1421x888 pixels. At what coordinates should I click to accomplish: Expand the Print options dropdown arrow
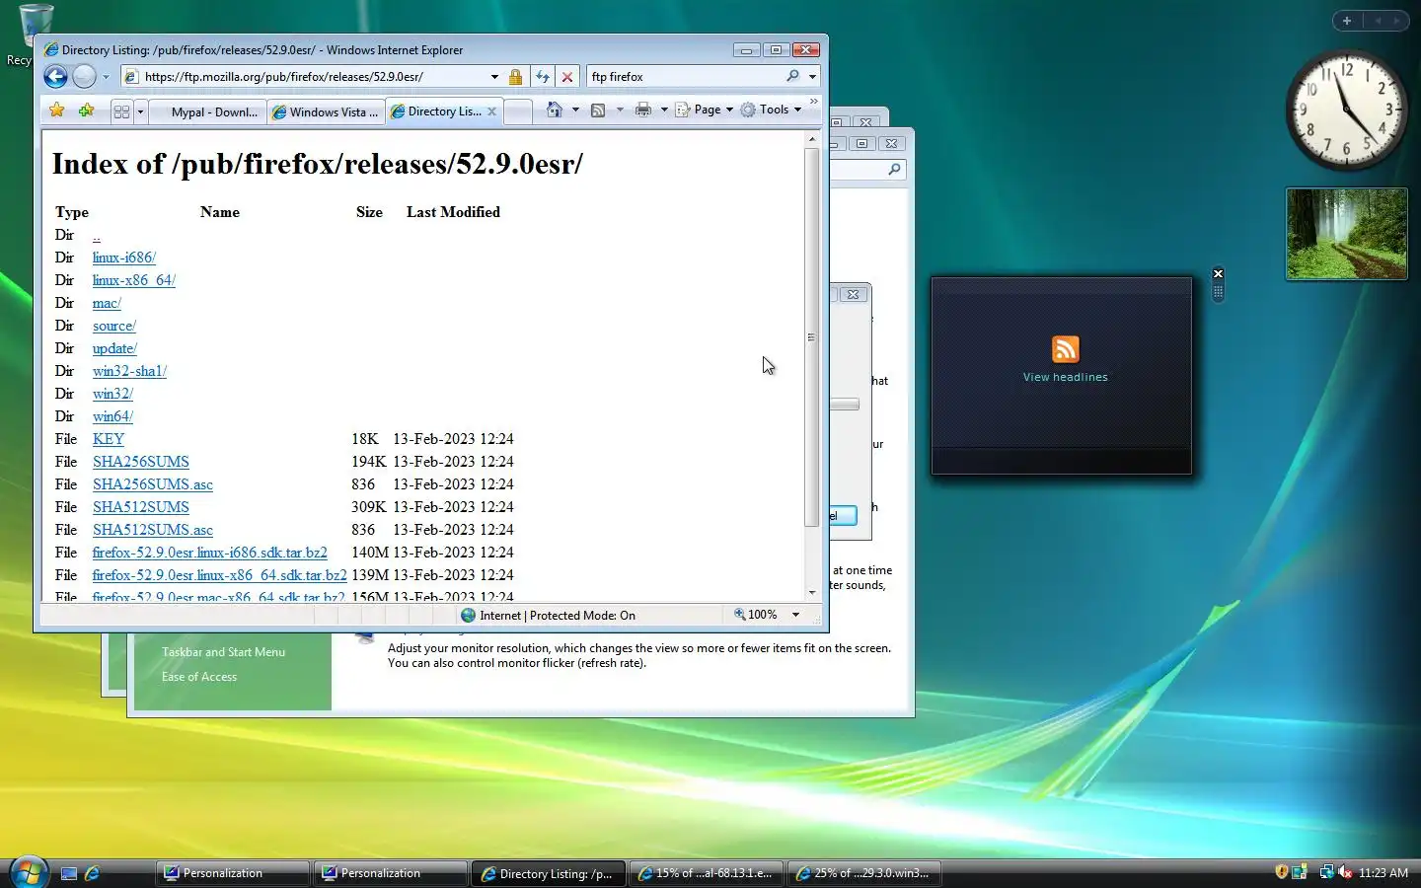click(664, 110)
